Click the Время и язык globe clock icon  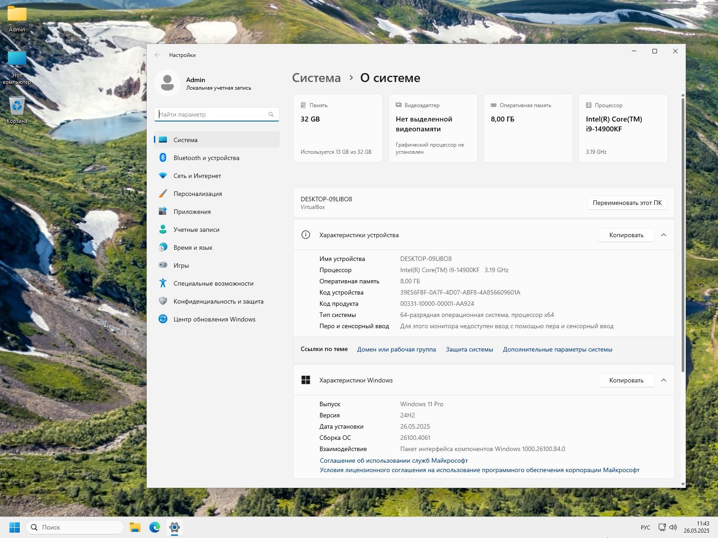[x=163, y=247]
